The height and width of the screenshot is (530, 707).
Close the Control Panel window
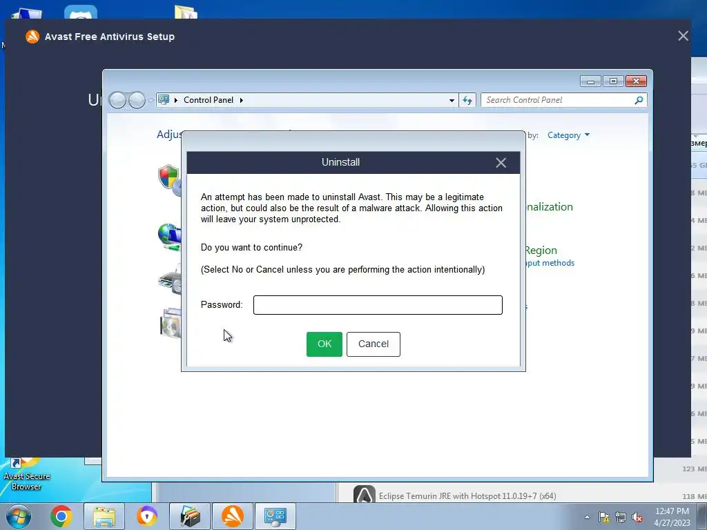[636, 81]
